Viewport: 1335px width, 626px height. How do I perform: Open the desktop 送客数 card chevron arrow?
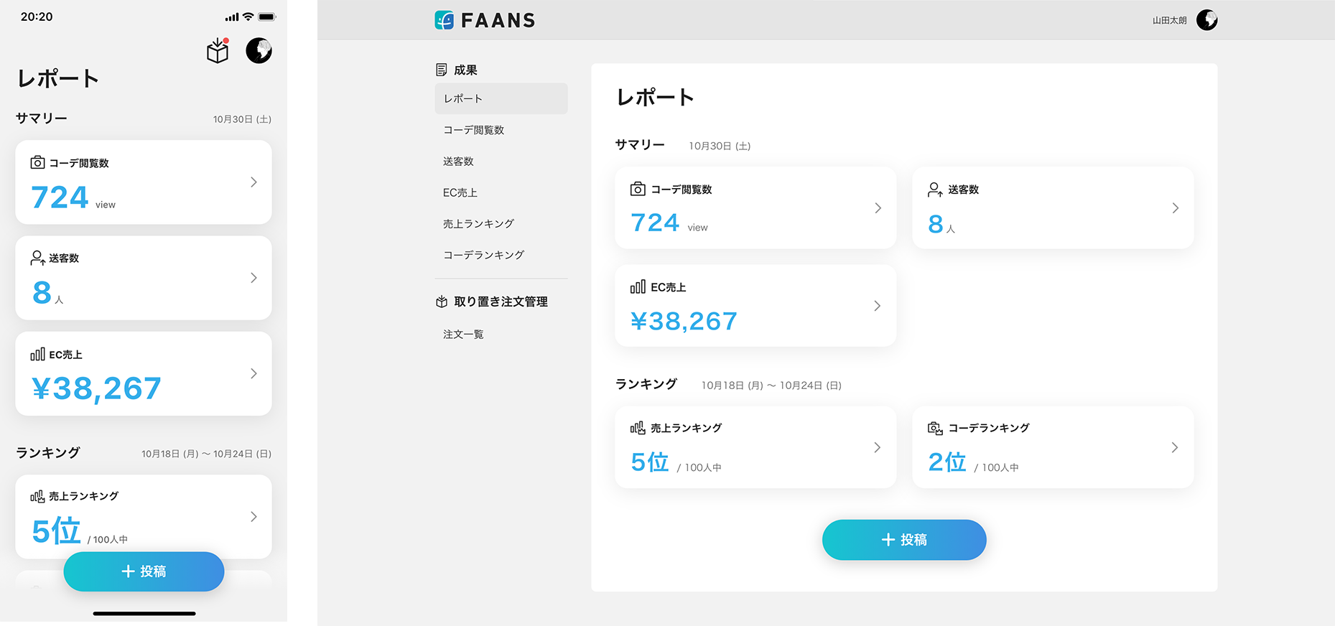[x=1175, y=208]
